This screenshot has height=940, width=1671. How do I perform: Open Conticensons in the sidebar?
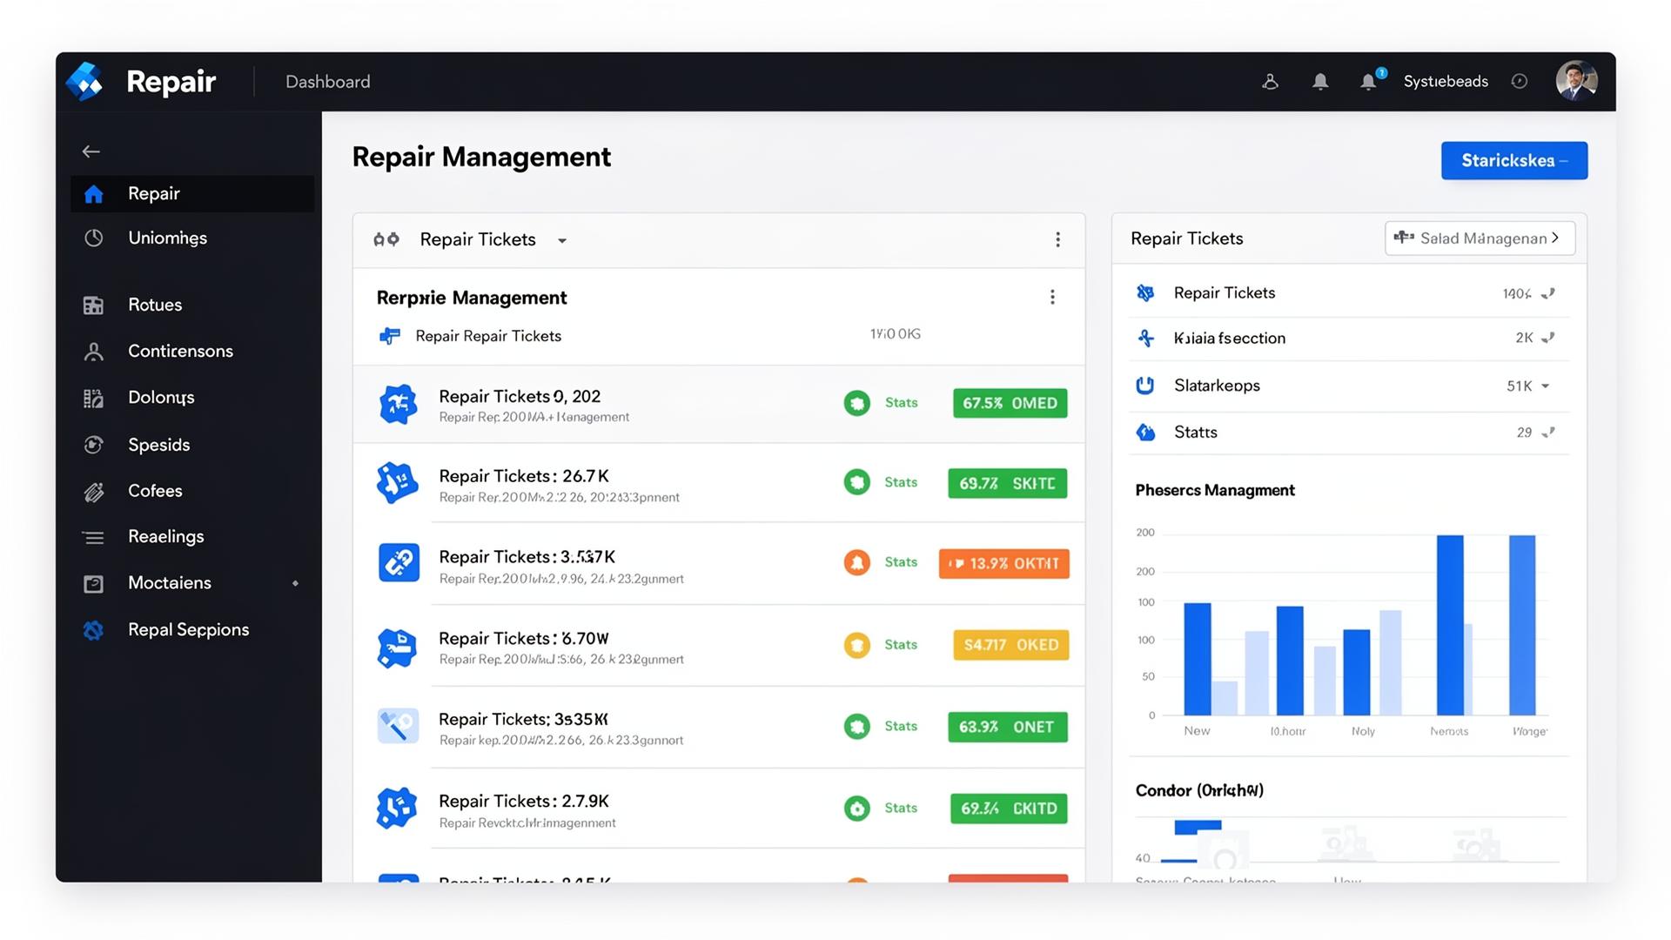pos(180,352)
